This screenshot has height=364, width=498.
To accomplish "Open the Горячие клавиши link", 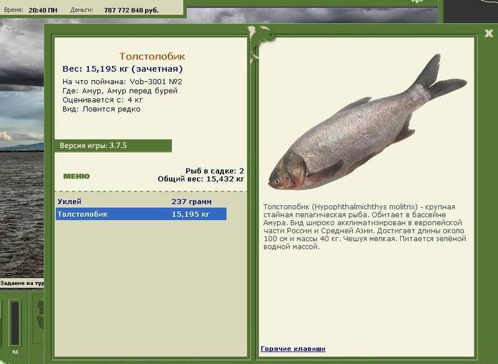I will pyautogui.click(x=293, y=349).
